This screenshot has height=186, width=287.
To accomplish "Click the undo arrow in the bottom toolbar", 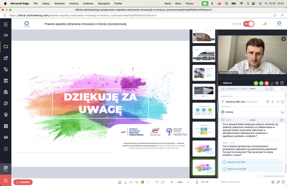I will 131,182.
